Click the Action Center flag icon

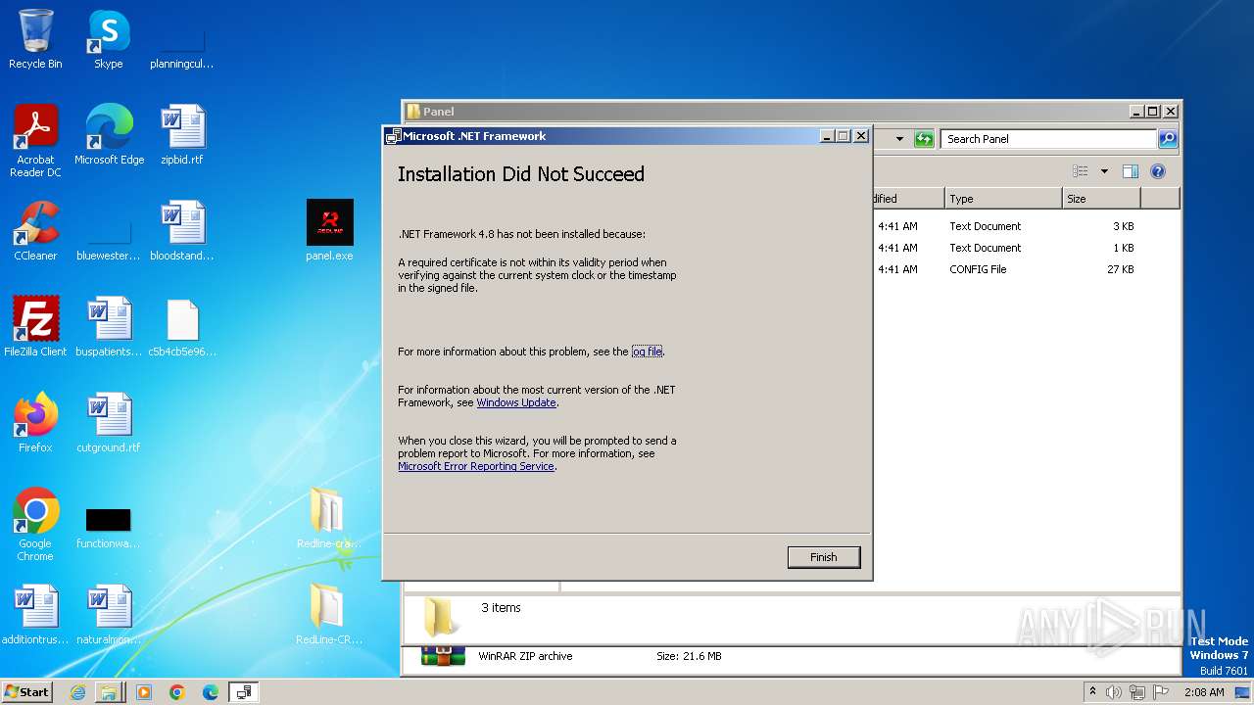[x=1160, y=692]
